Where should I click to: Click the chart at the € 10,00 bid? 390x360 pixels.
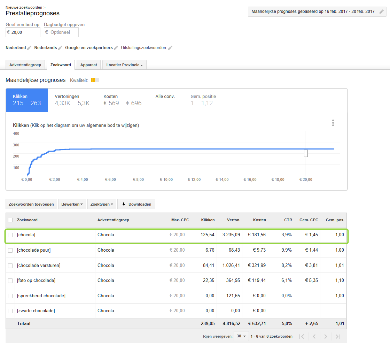tap(166, 149)
